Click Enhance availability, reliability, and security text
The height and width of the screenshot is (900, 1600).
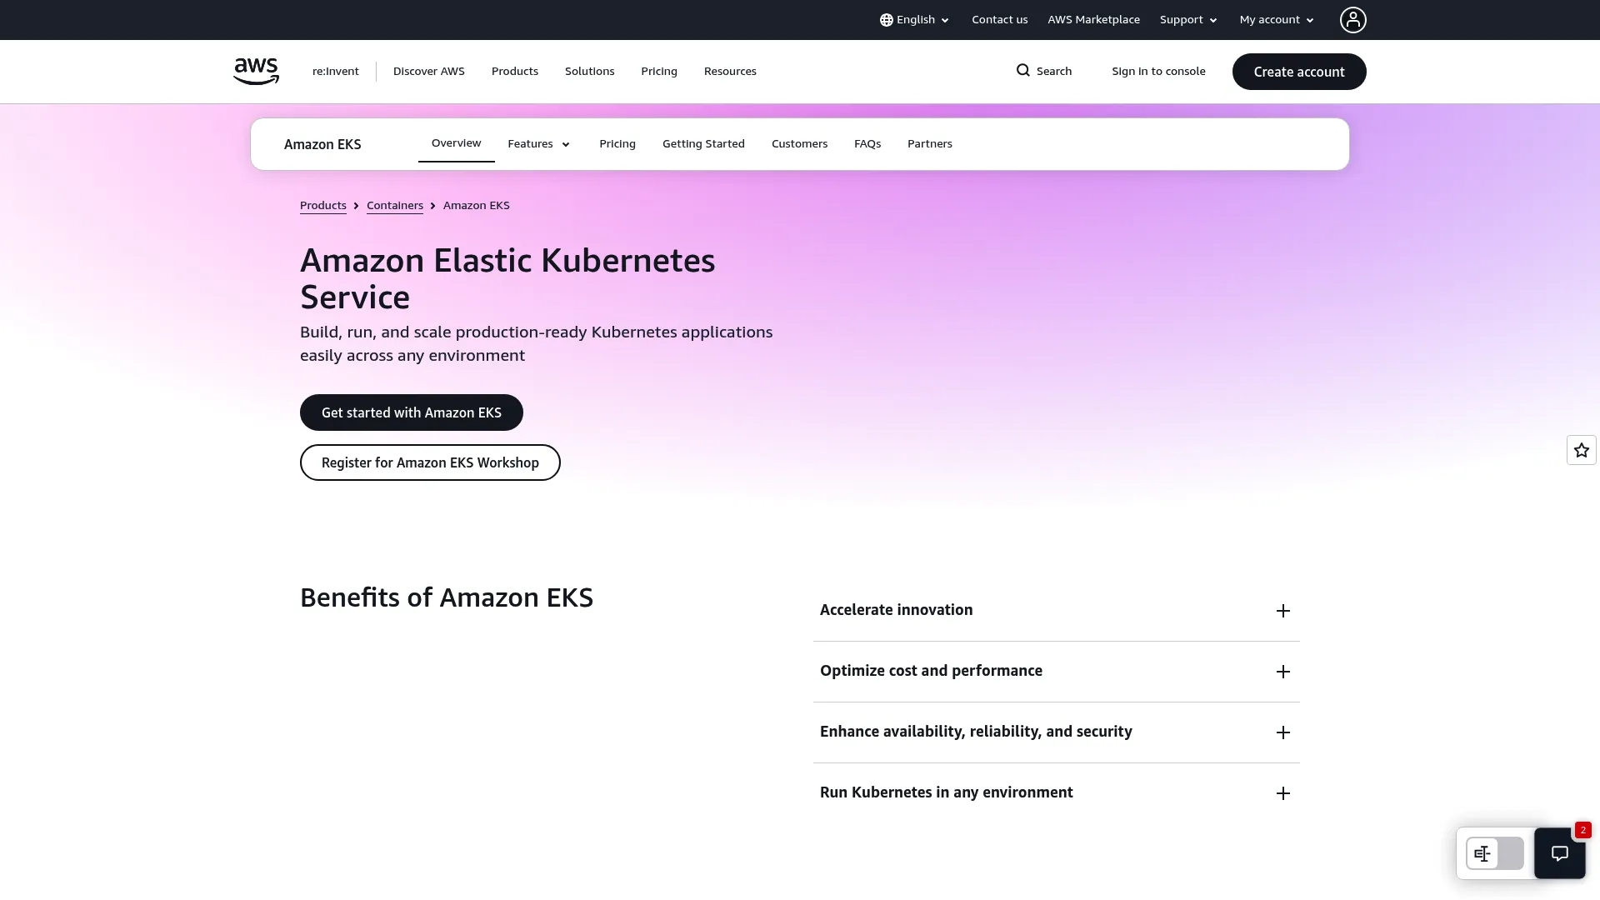tap(976, 732)
